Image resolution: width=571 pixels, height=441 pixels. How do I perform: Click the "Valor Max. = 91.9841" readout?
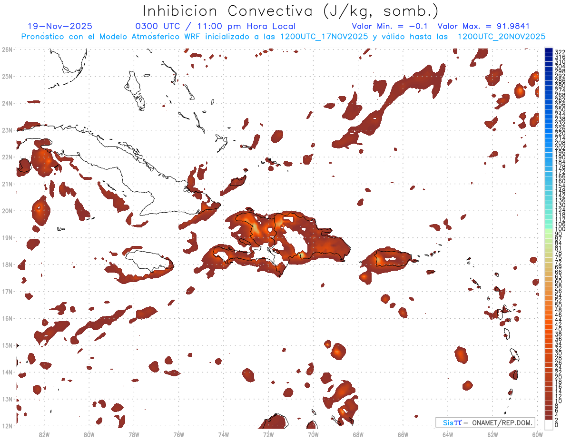[483, 27]
